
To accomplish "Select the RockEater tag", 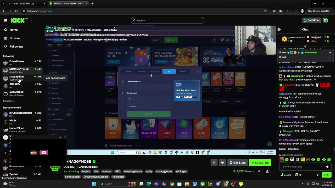I will pyautogui.click(x=118, y=177).
